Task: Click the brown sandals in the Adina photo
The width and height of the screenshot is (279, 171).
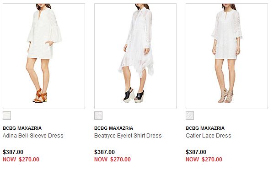Action: coord(40,96)
